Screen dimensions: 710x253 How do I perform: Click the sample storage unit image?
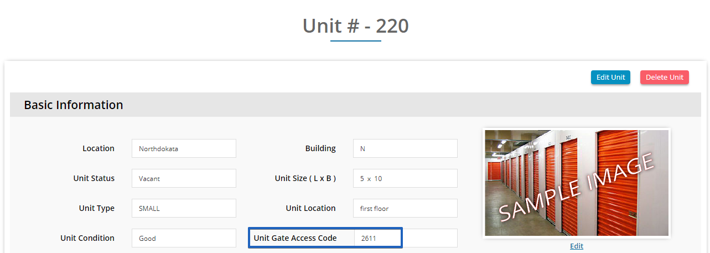point(577,183)
